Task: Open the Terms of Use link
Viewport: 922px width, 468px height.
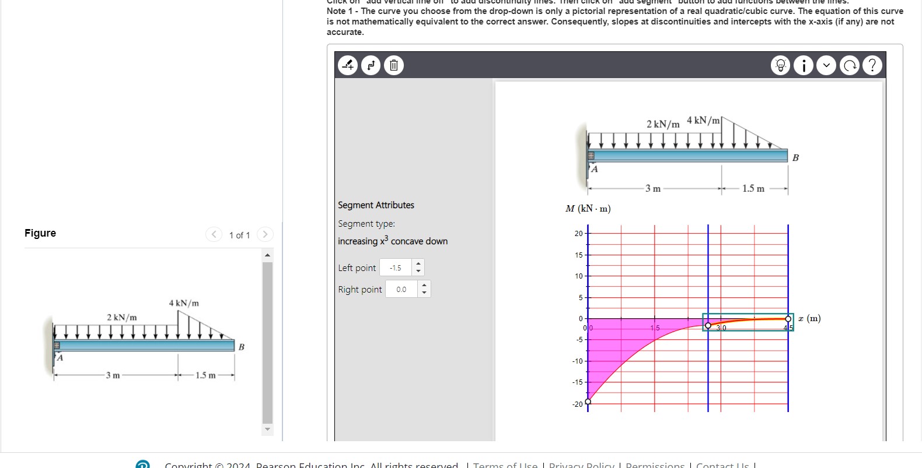Action: (x=505, y=465)
